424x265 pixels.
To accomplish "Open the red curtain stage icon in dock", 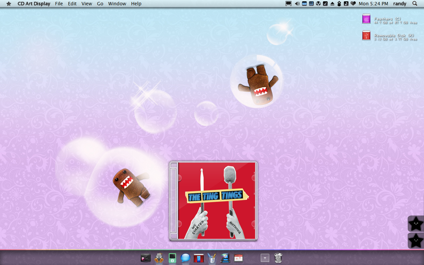I will click(x=199, y=258).
